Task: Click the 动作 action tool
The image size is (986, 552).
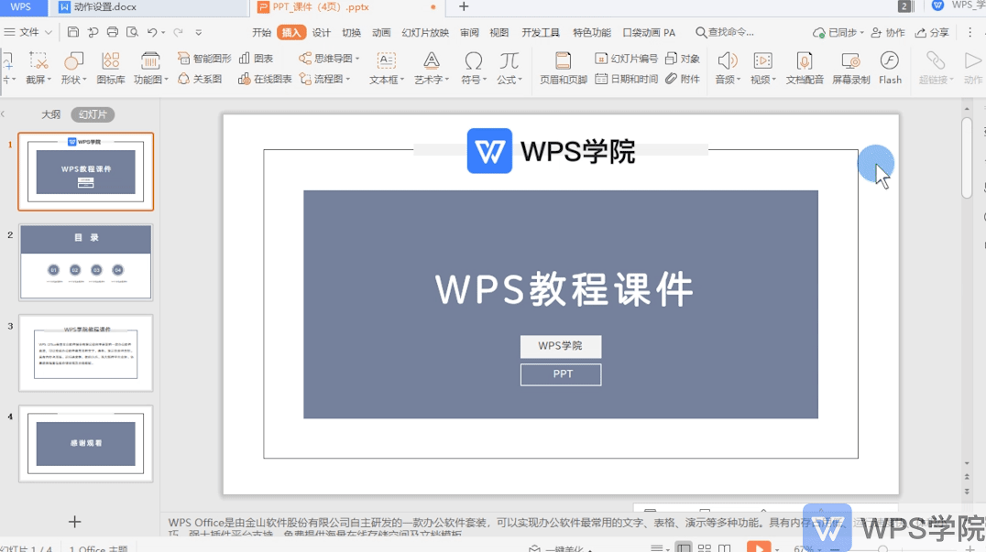Action: (973, 68)
